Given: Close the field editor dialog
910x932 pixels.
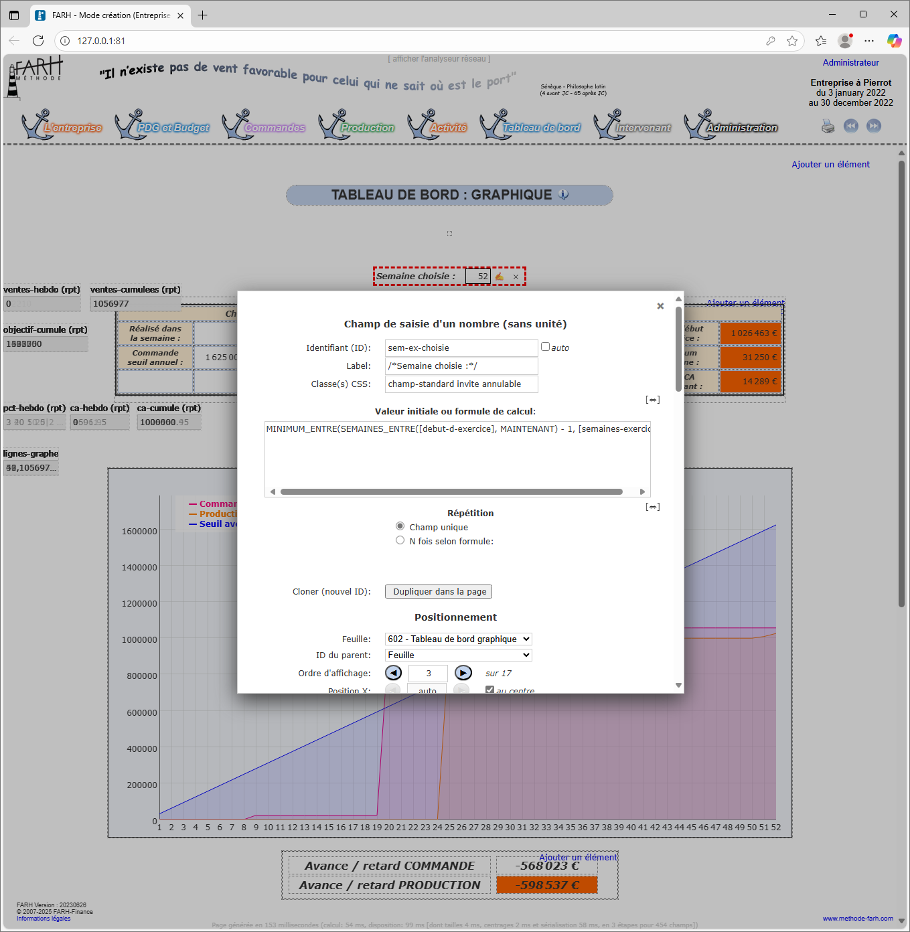Looking at the screenshot, I should pyautogui.click(x=660, y=306).
